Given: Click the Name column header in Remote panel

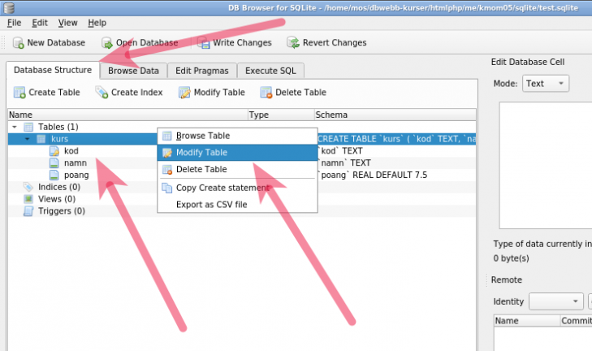Looking at the screenshot, I should [x=527, y=321].
